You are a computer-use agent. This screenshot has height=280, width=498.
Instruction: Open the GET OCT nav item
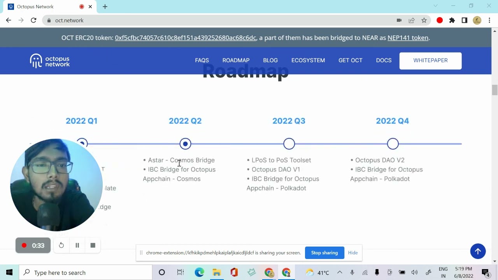coord(350,60)
